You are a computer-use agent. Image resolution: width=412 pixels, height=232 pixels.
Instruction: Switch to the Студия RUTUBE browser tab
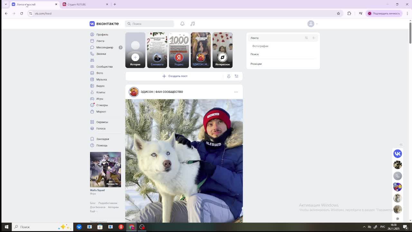click(85, 5)
